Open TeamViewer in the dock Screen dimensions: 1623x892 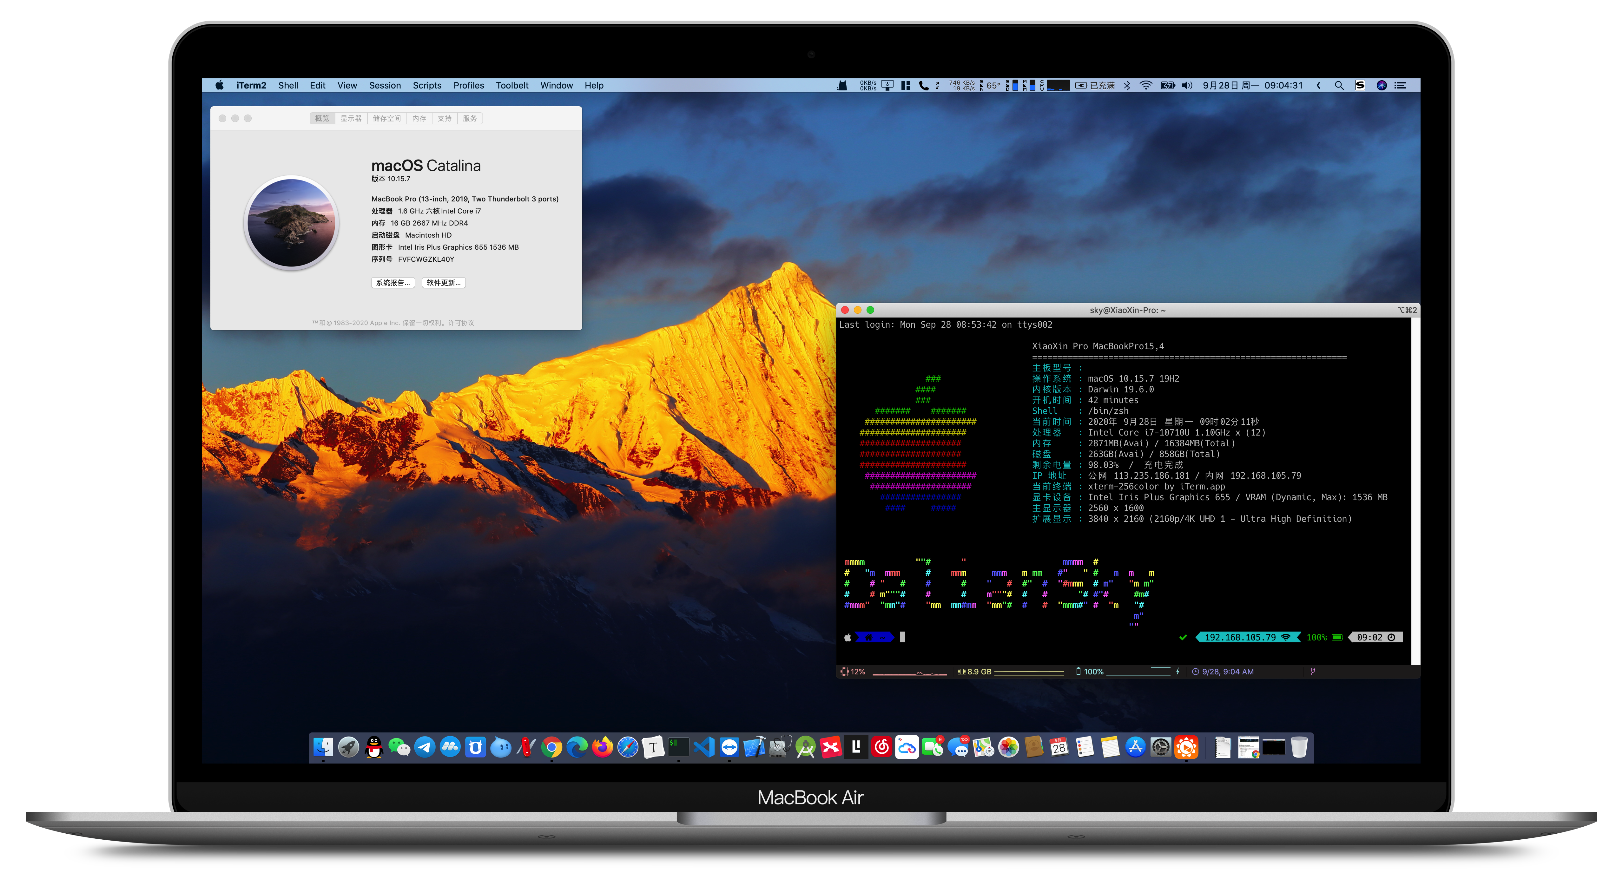[x=729, y=748]
